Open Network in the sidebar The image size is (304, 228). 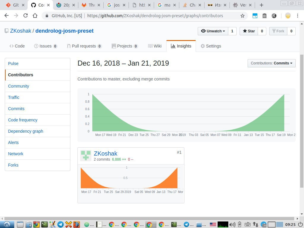[15, 154]
